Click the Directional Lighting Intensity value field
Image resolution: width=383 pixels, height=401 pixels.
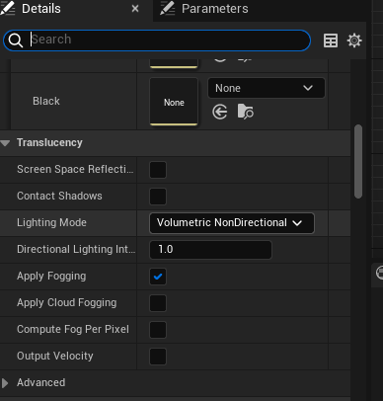pyautogui.click(x=210, y=250)
